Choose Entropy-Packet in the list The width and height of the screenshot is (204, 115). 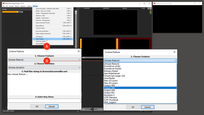[x=140, y=71]
